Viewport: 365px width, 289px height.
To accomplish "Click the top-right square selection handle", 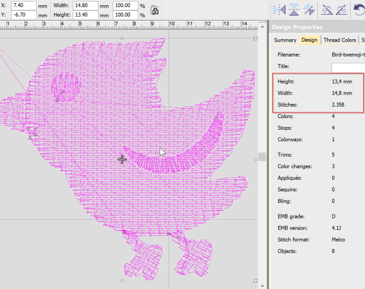I will point(256,39).
